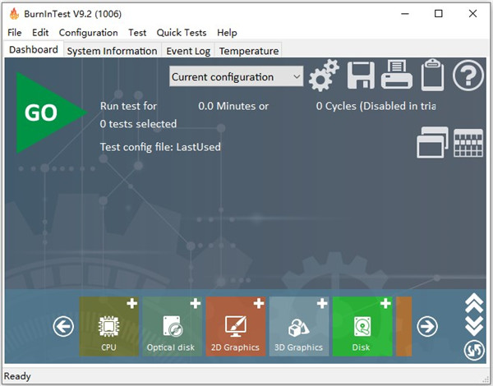Image resolution: width=493 pixels, height=386 pixels.
Task: Select all tests with the double up chevron
Action: coord(474,303)
